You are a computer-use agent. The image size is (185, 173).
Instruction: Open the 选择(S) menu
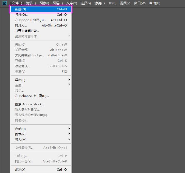tap(86, 3)
